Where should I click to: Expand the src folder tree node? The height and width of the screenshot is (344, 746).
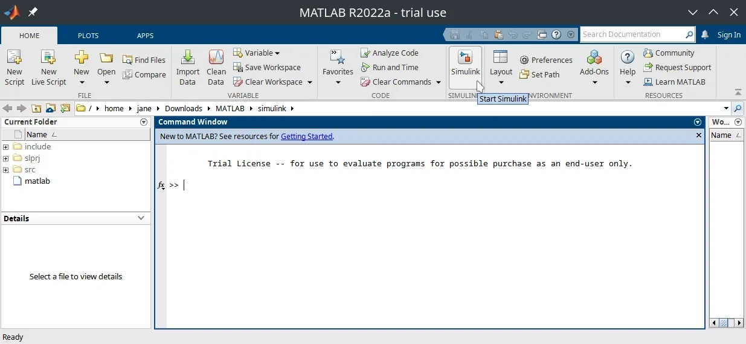6,170
